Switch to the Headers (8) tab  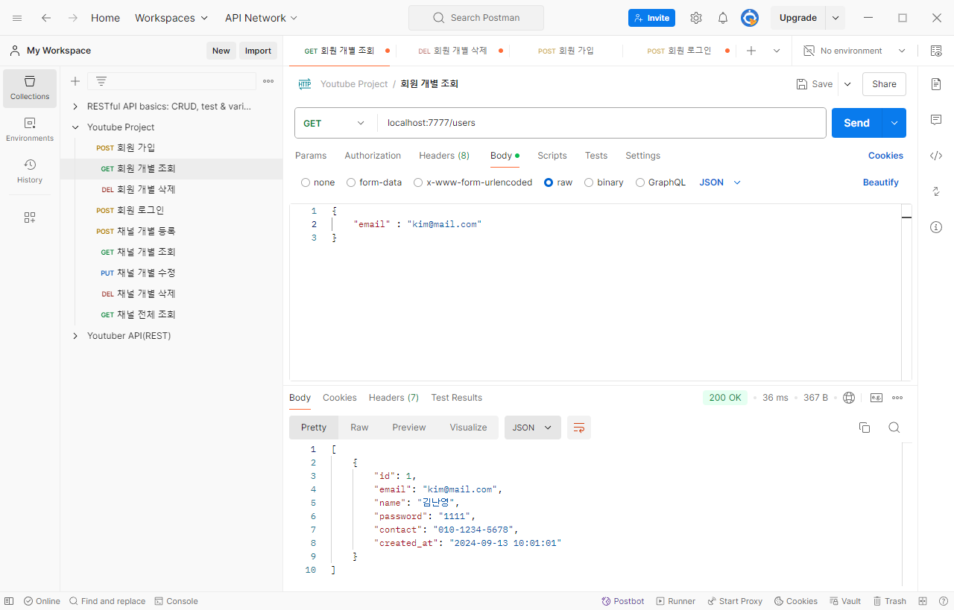click(444, 156)
